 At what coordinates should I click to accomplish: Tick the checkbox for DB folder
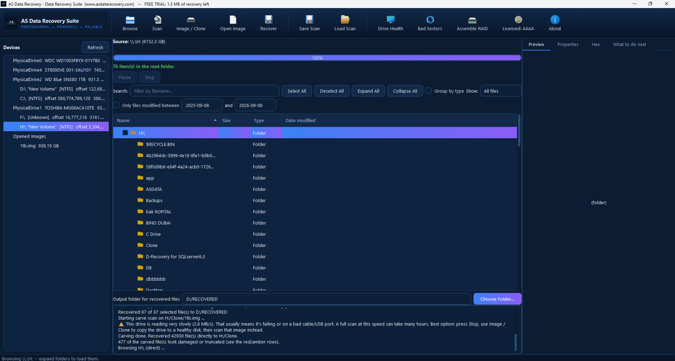pyautogui.click(x=132, y=268)
